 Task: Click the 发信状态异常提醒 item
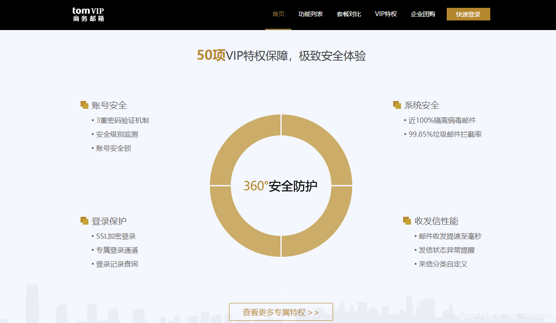pos(447,250)
